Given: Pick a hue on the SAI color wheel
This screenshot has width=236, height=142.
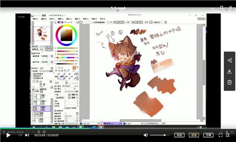Looking at the screenshot, I should tap(66, 35).
